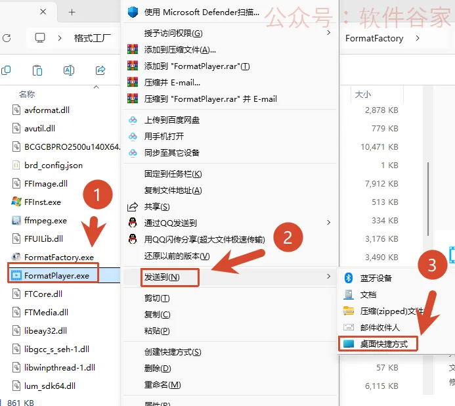The image size is (455, 406).
Task: Sort by the 名称 column header
Action: coord(27,94)
